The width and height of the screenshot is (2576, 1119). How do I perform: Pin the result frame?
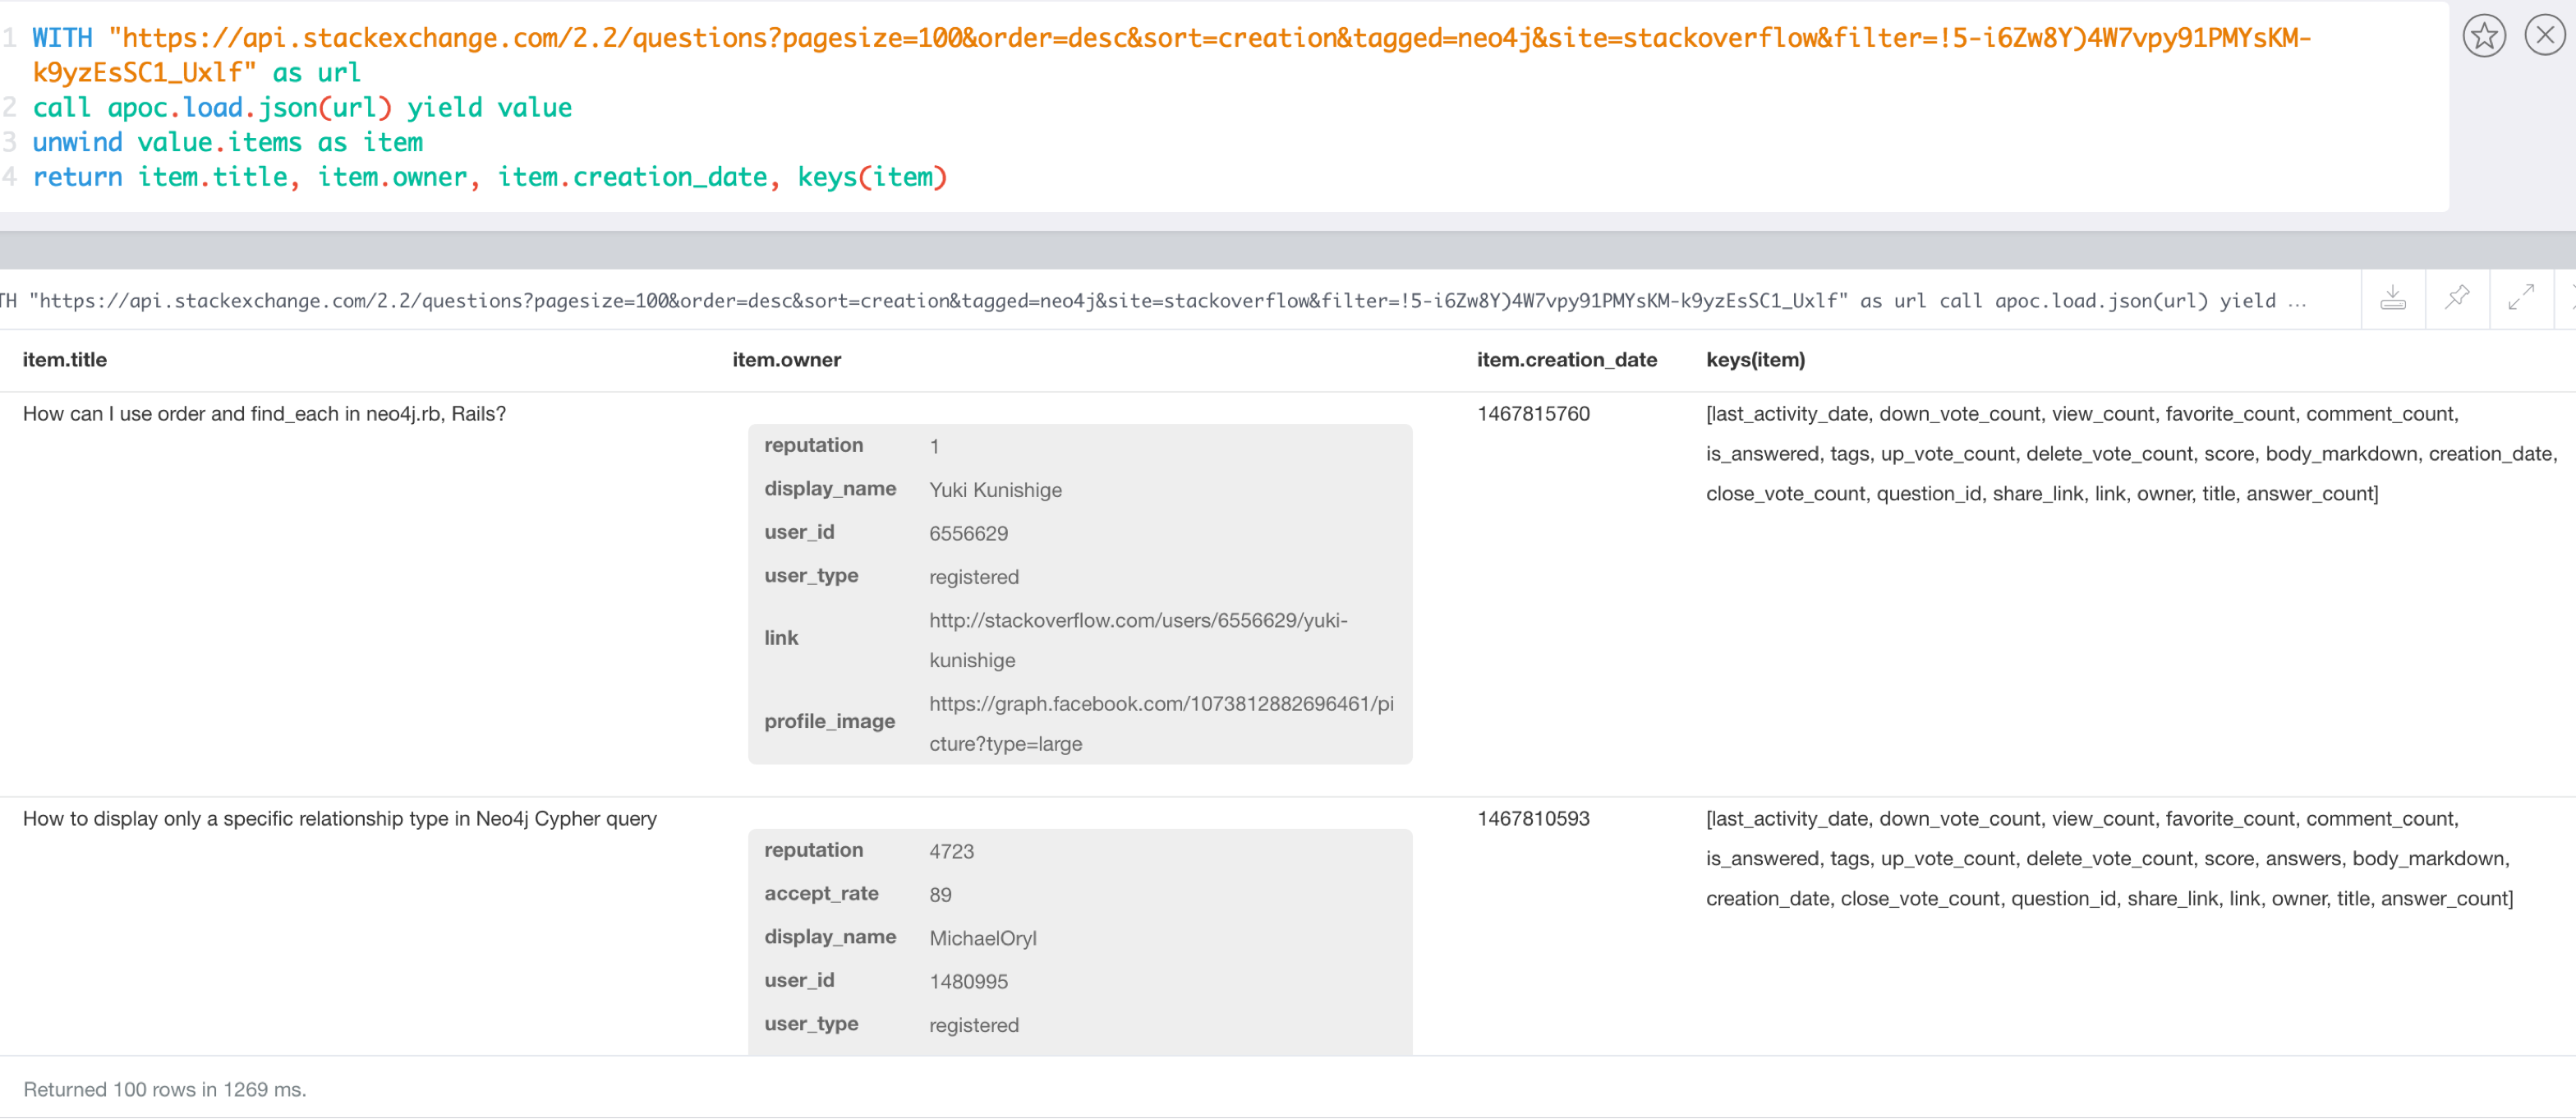[2457, 298]
